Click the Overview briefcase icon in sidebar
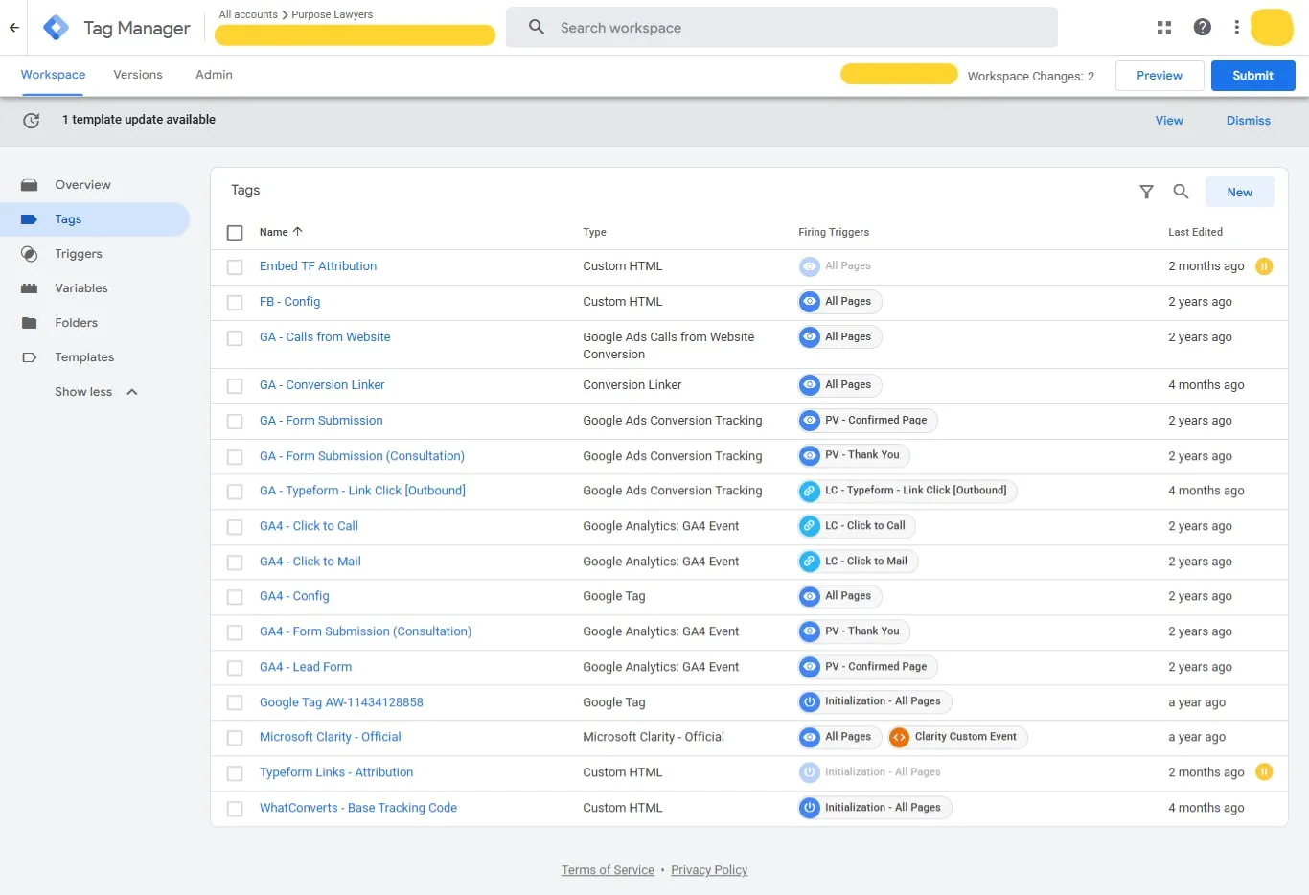Screen dimensions: 1309x895 tap(30, 185)
